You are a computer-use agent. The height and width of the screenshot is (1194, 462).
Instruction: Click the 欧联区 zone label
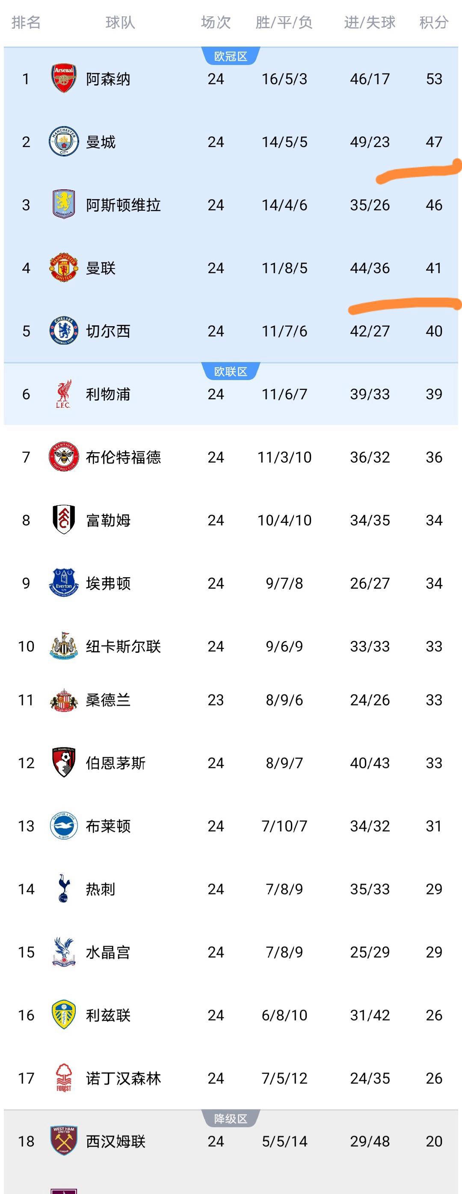coord(231,372)
